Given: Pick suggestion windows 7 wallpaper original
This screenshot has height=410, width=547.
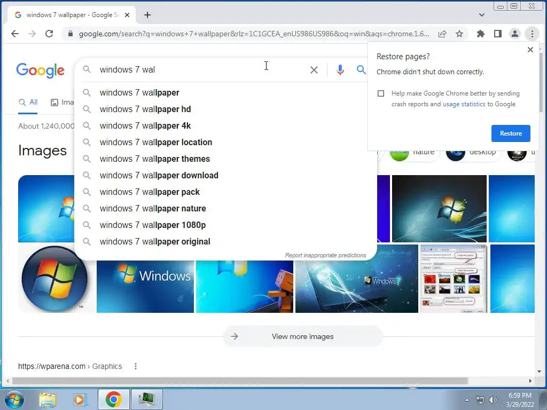Looking at the screenshot, I should [225, 242].
